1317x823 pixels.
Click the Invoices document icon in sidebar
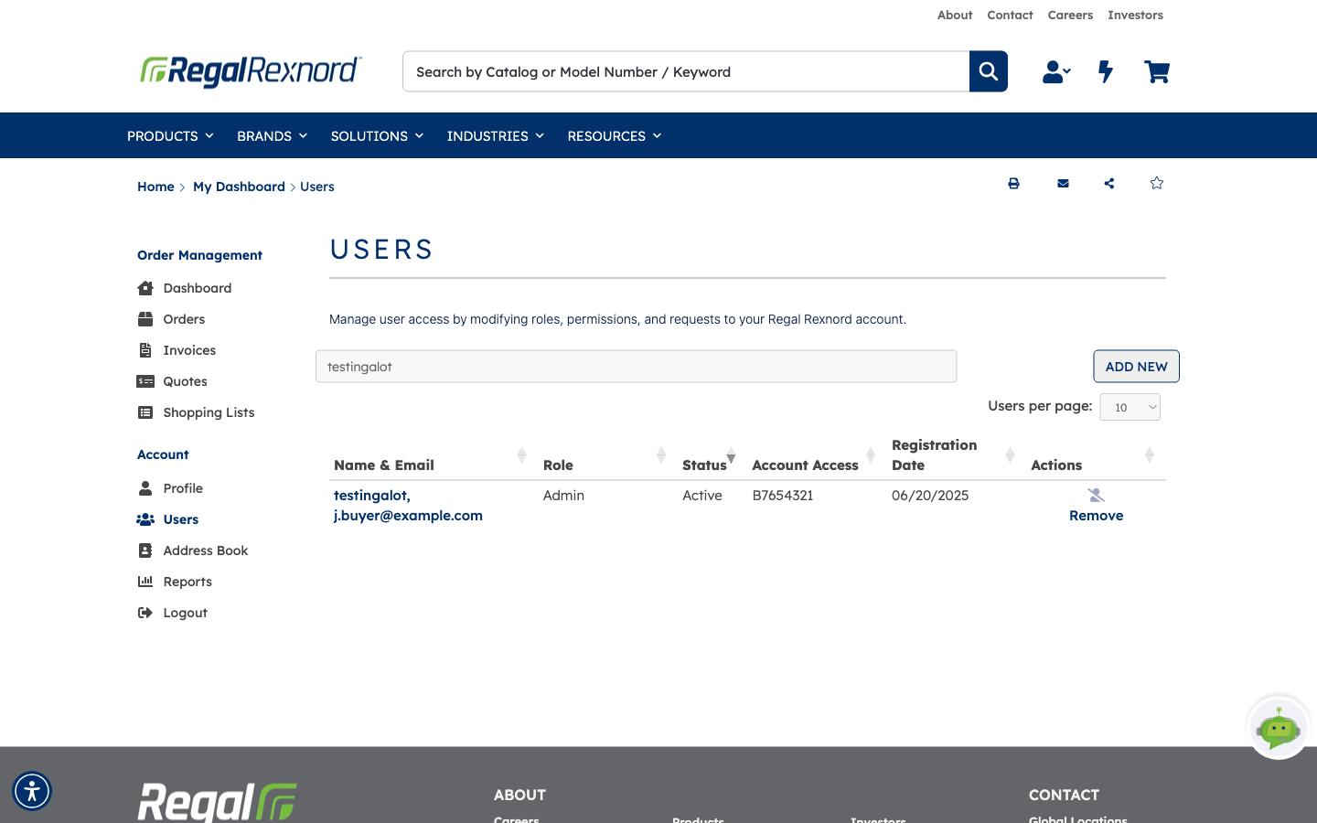pyautogui.click(x=145, y=350)
